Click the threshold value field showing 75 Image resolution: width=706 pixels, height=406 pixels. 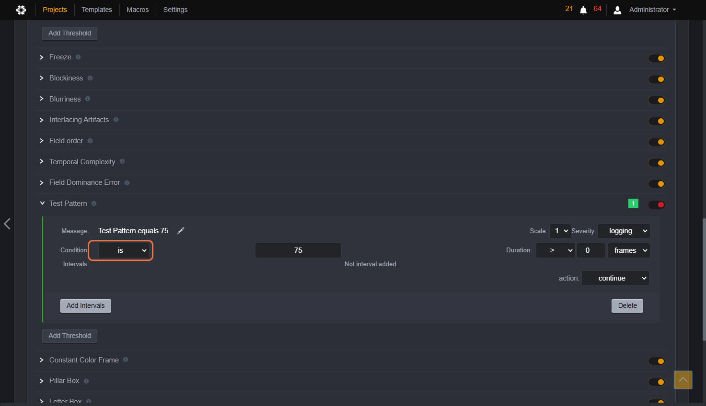click(298, 250)
